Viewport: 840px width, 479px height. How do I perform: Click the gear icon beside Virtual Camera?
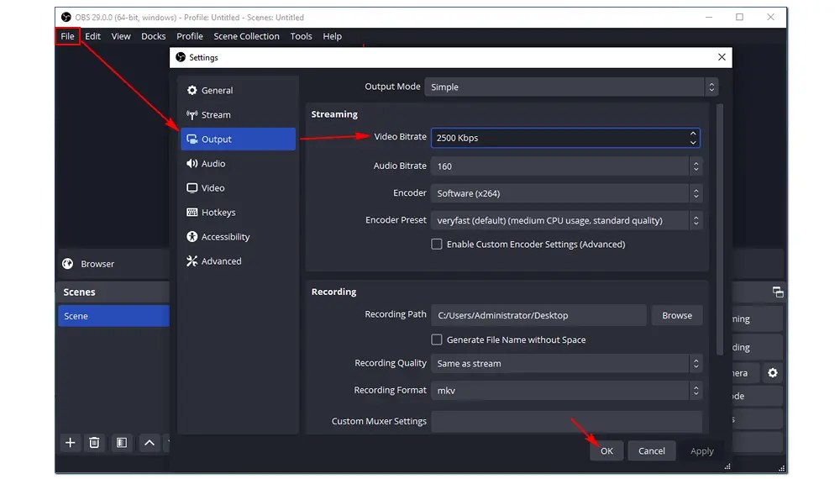773,373
